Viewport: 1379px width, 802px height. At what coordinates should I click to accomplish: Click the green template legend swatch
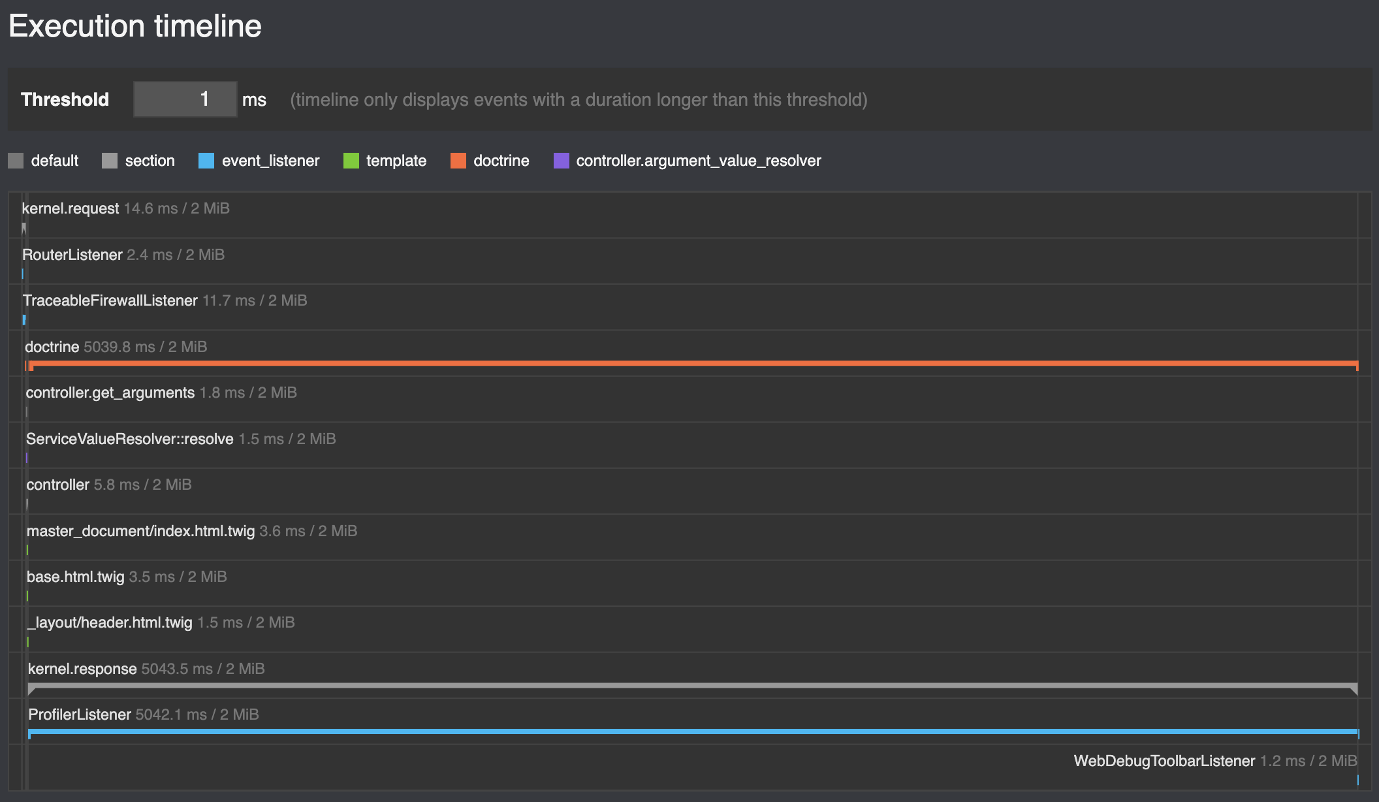351,161
